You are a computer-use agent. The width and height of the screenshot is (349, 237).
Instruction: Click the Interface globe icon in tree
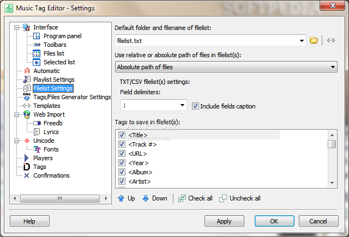tap(26, 27)
